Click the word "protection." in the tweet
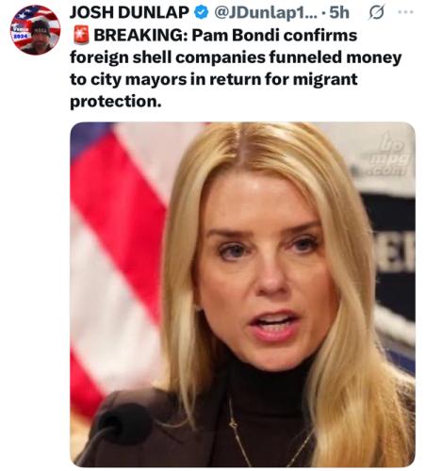426x471 pixels. [x=116, y=102]
